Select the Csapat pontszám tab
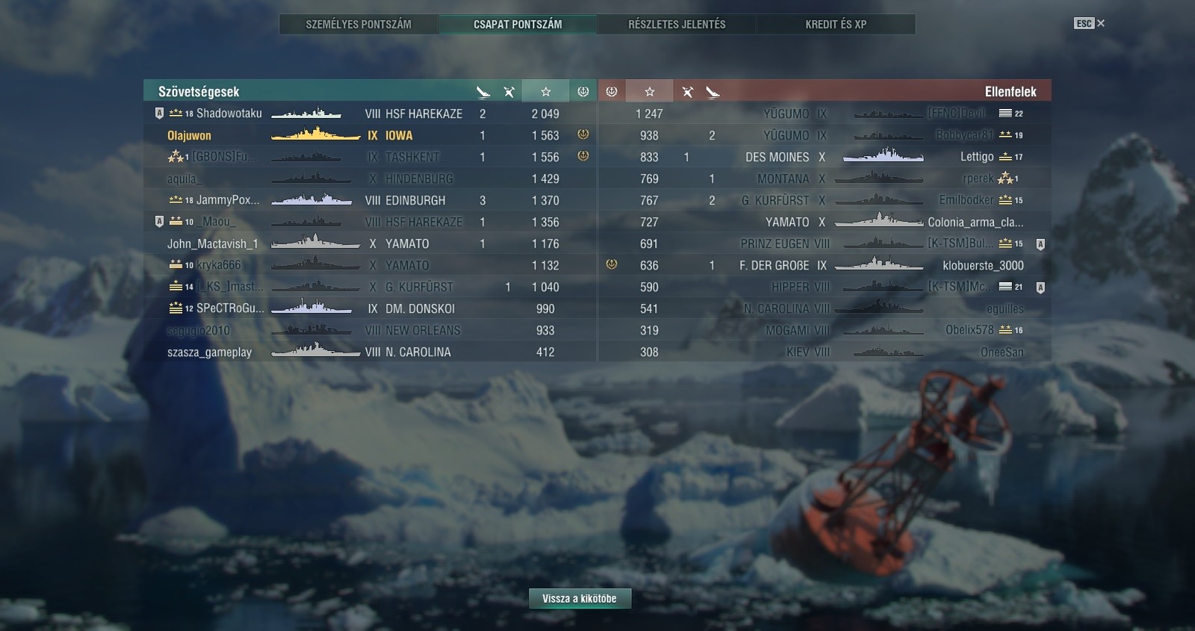1195x631 pixels. pos(518,24)
